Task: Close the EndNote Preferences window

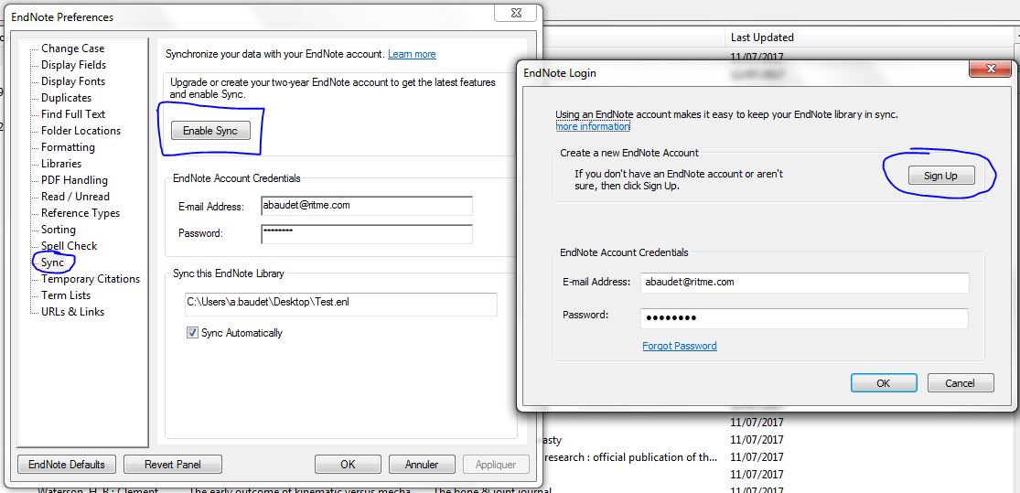Action: tap(516, 13)
